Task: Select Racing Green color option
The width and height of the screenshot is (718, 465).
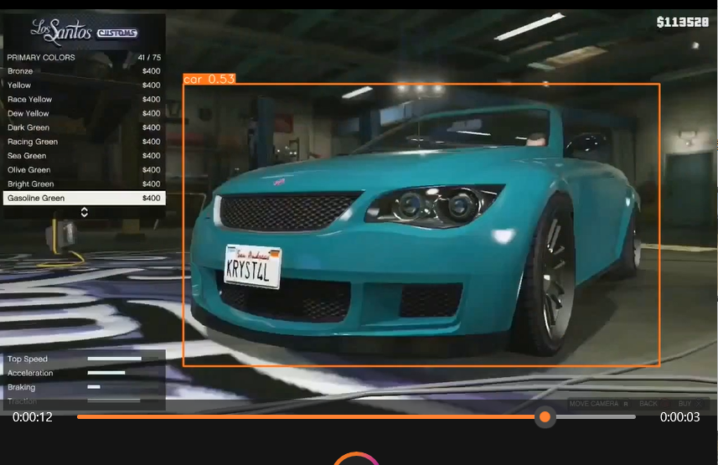Action: click(85, 142)
